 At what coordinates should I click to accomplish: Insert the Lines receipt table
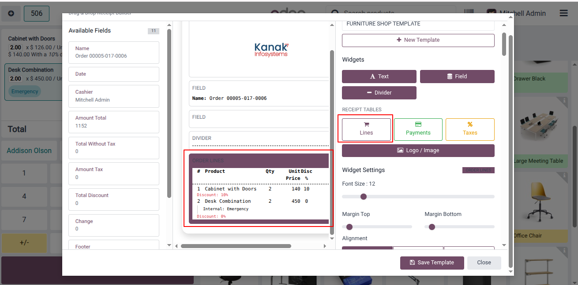tap(366, 129)
